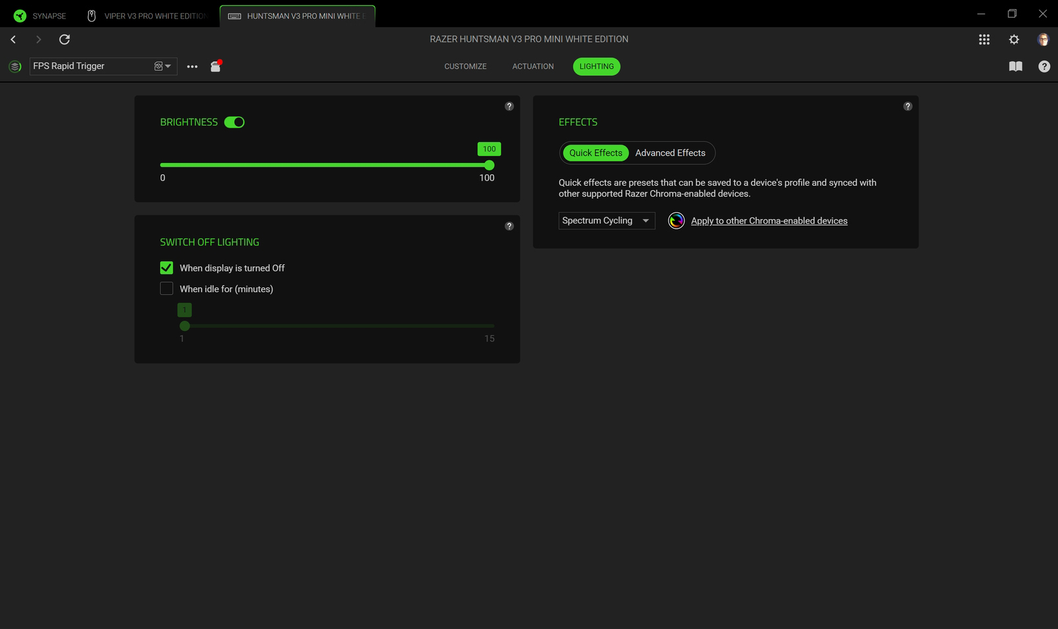Close the Synapse window
Viewport: 1058px width, 629px height.
(1043, 14)
